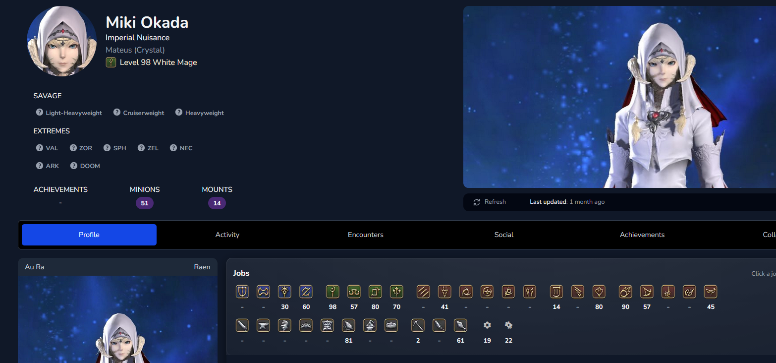Click the Refresh arrows icon
Image resolution: width=776 pixels, height=363 pixels.
(477, 202)
